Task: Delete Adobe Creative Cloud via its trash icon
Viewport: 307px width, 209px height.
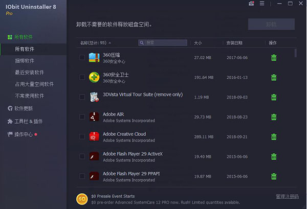Action: click(274, 137)
